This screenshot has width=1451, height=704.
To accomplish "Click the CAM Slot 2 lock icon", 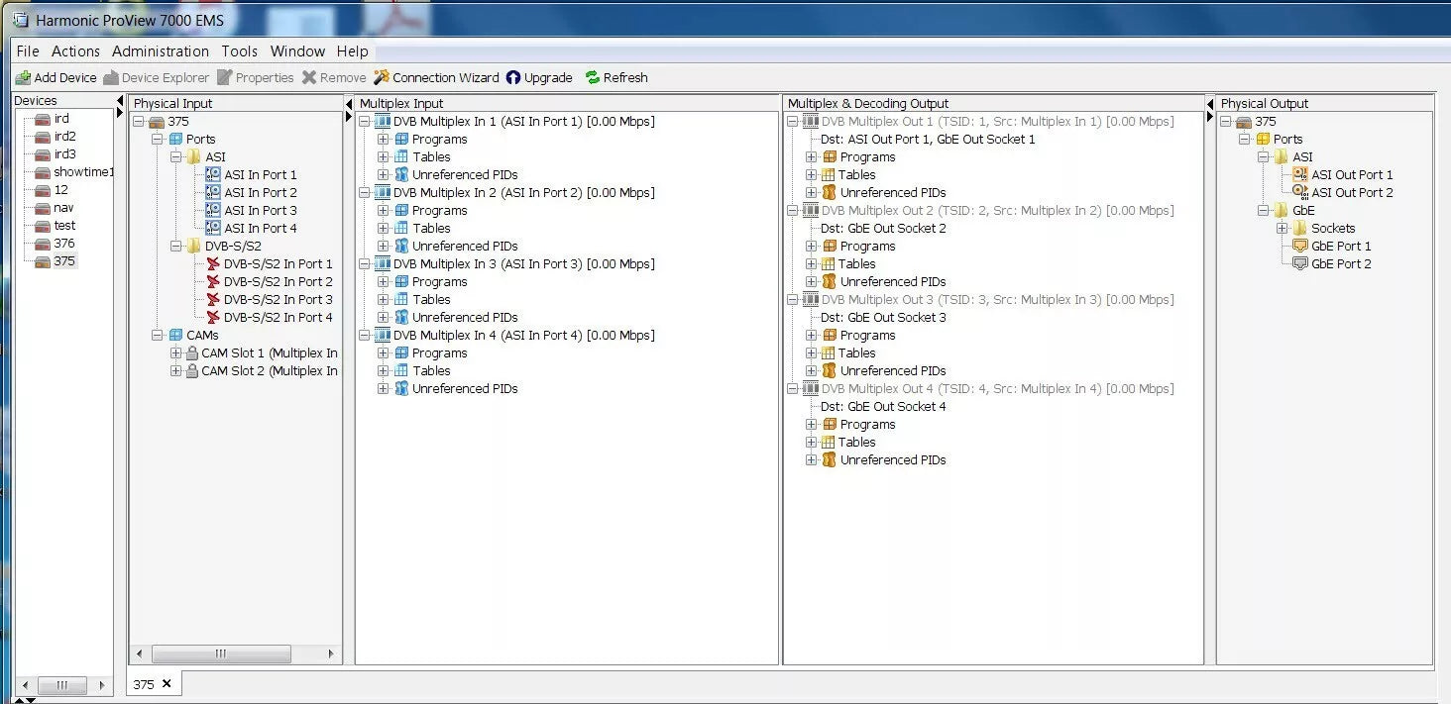I will pyautogui.click(x=191, y=370).
